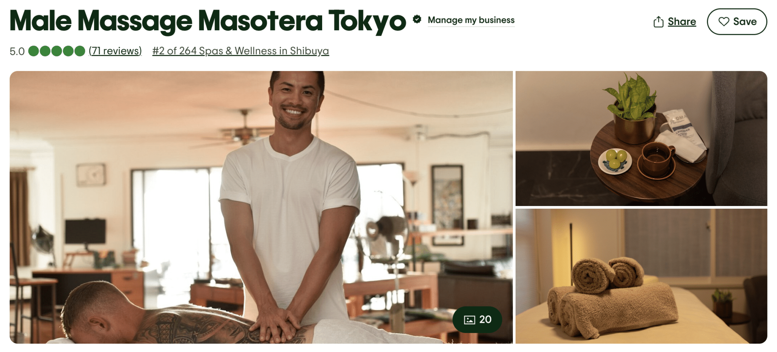
Task: Click the 5.0 rating score
Action: [x=17, y=51]
